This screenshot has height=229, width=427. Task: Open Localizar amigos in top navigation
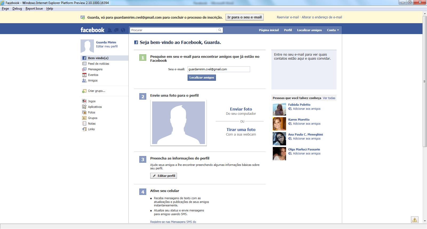309,30
